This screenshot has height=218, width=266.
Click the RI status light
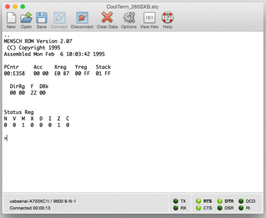pos(241,208)
